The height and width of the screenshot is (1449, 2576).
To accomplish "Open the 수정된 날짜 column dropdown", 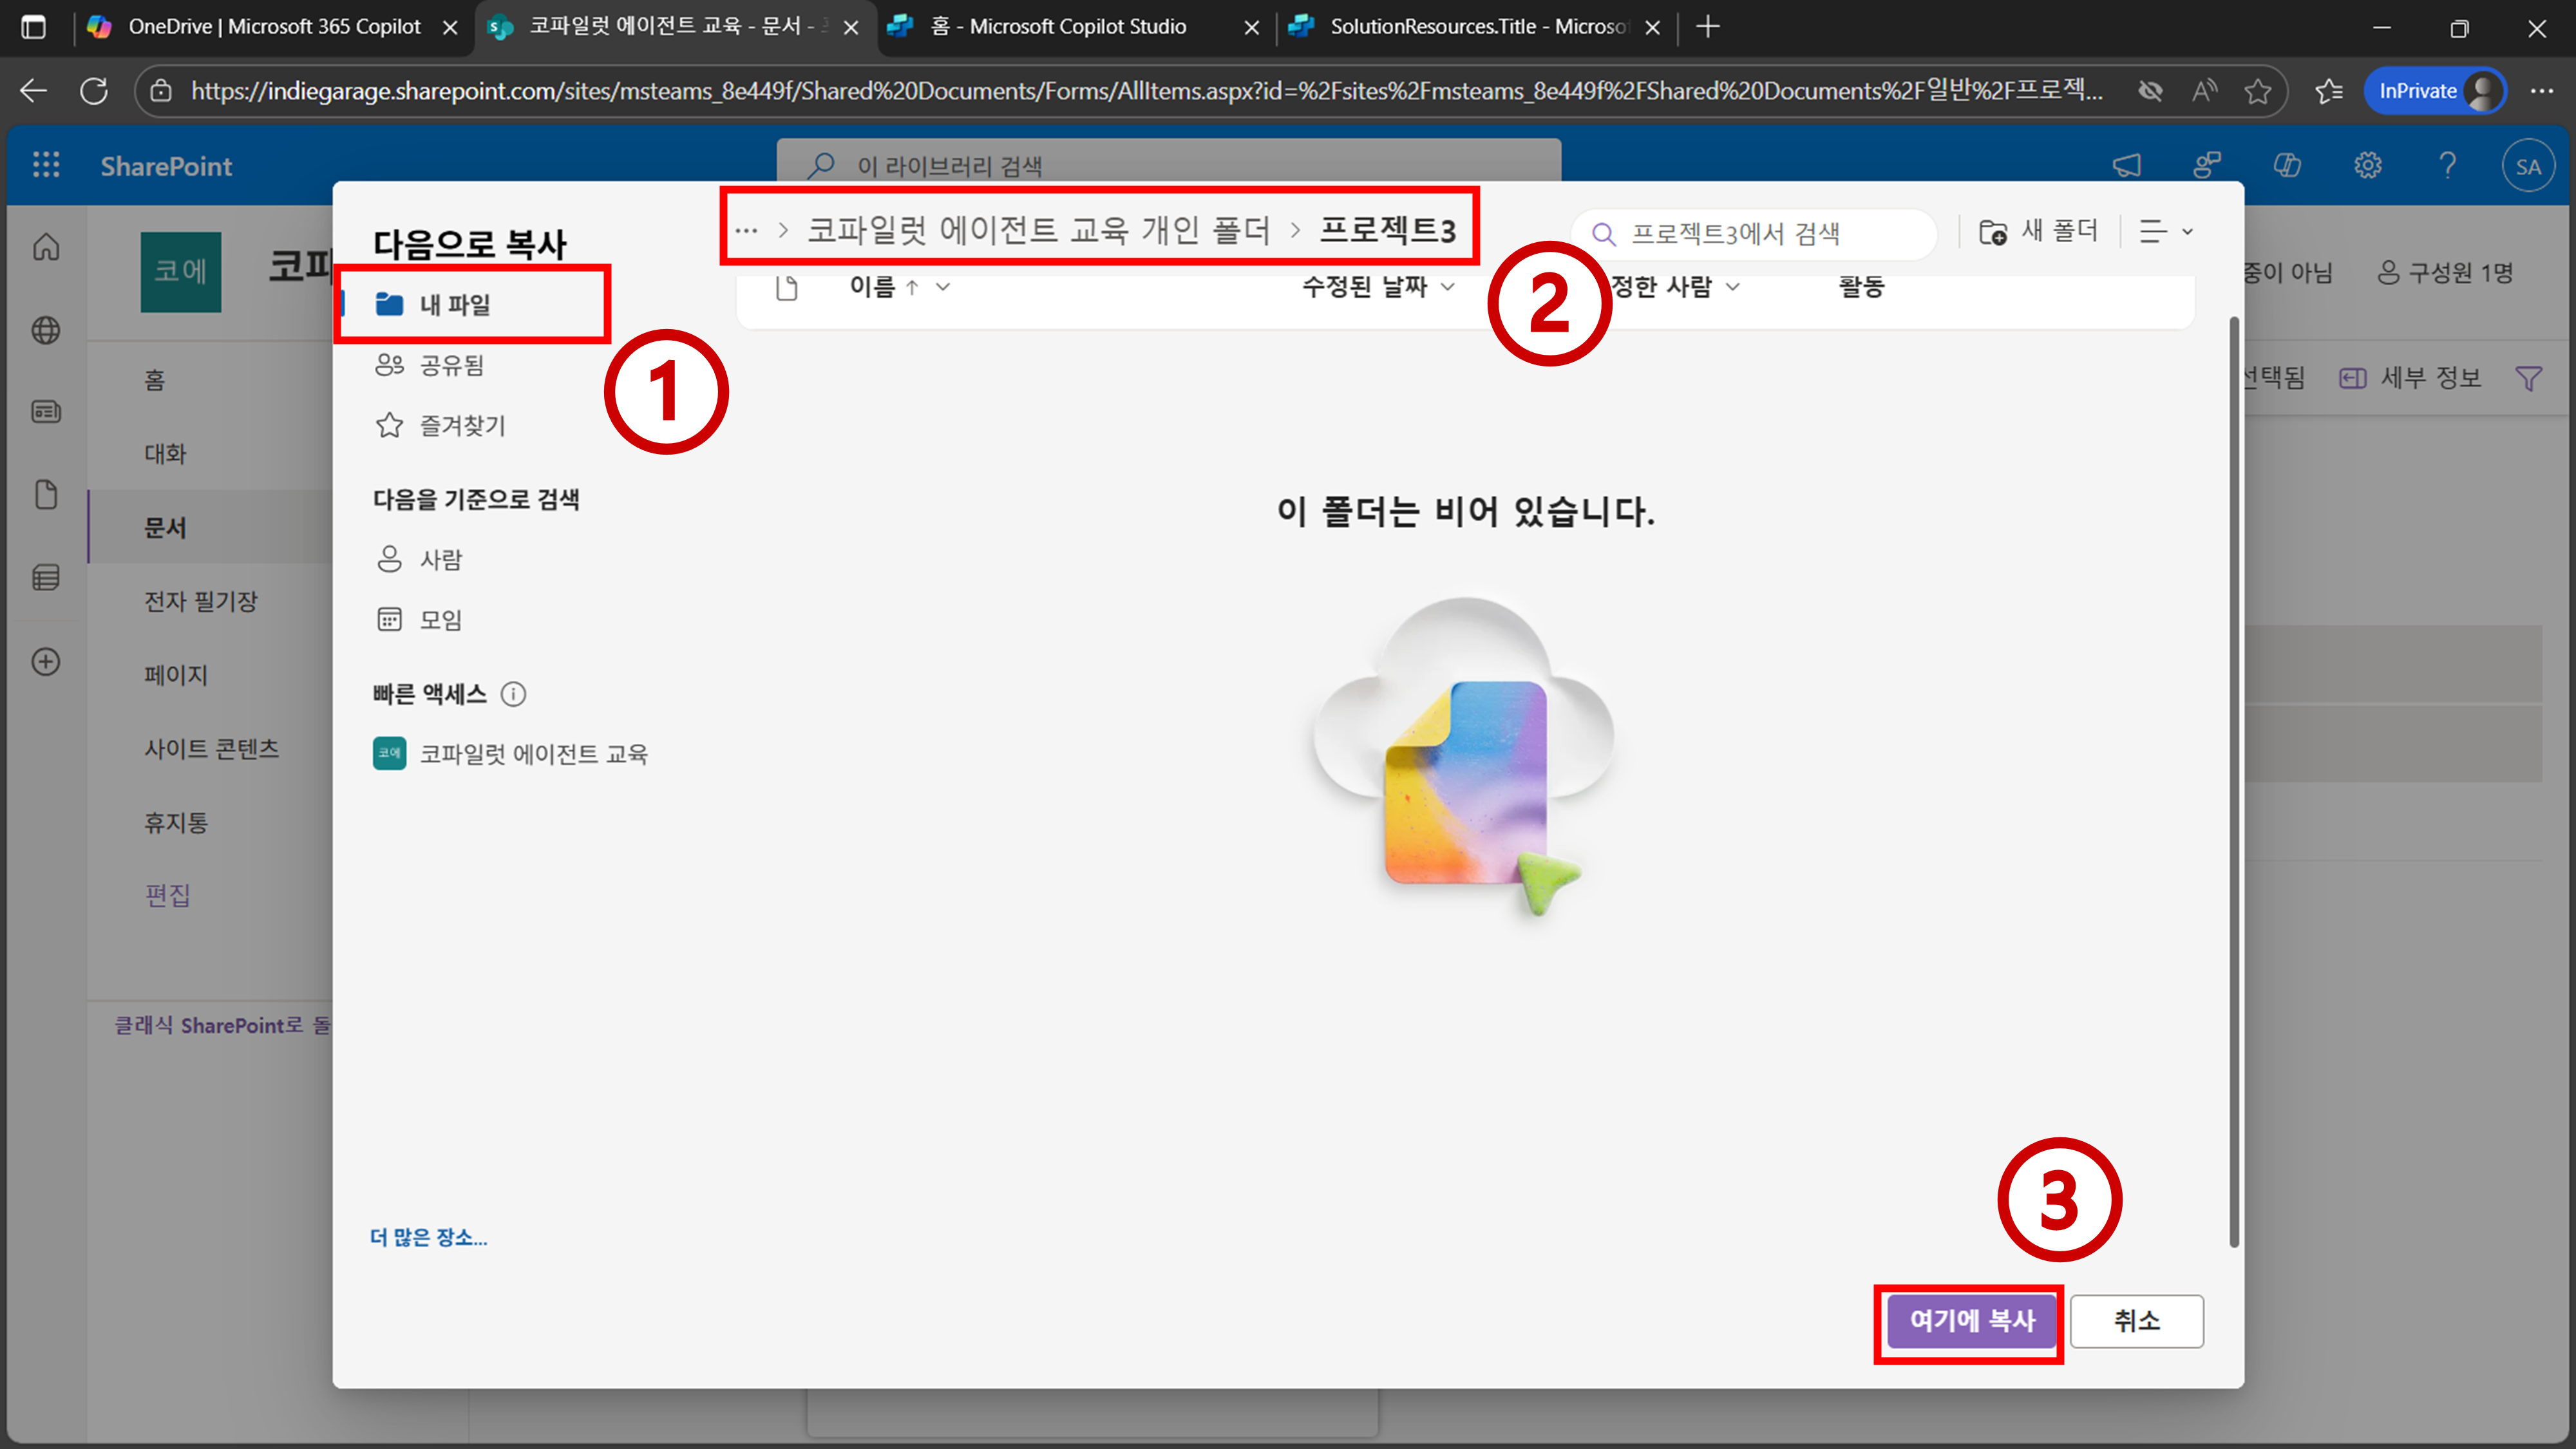I will [x=1447, y=287].
